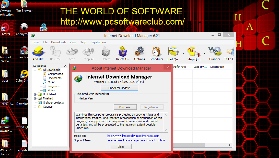
Task: Open the File menu
Action: coord(45,42)
